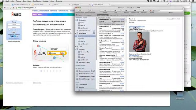Viewport: 196px width, 110px height.
Task: Click browser back arrow button
Action: tap(5, 8)
